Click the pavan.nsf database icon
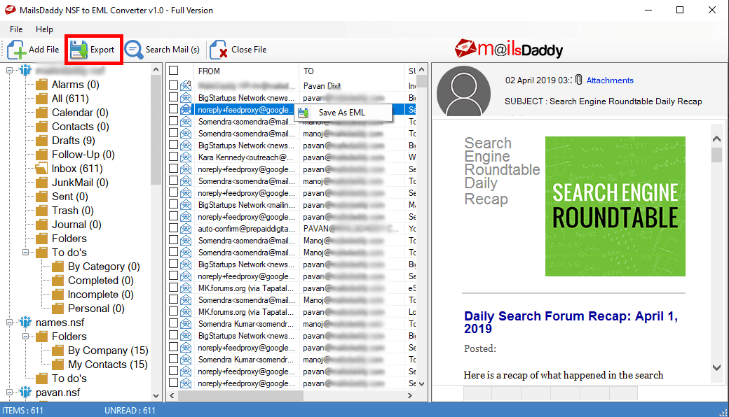Viewport: 729px width, 417px height. [25, 392]
